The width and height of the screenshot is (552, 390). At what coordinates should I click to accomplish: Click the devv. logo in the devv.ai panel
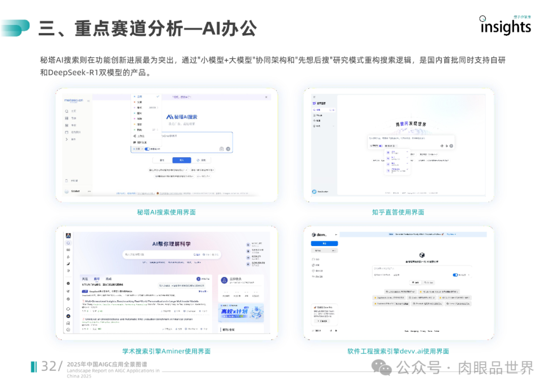(x=319, y=235)
